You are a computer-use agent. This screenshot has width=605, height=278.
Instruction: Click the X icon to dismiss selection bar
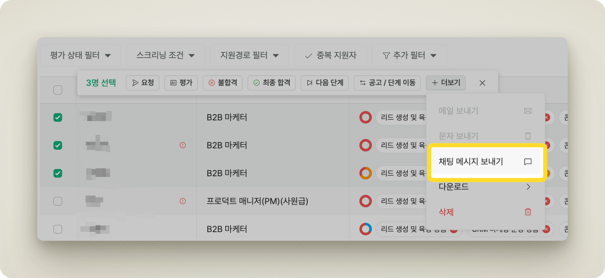[482, 83]
